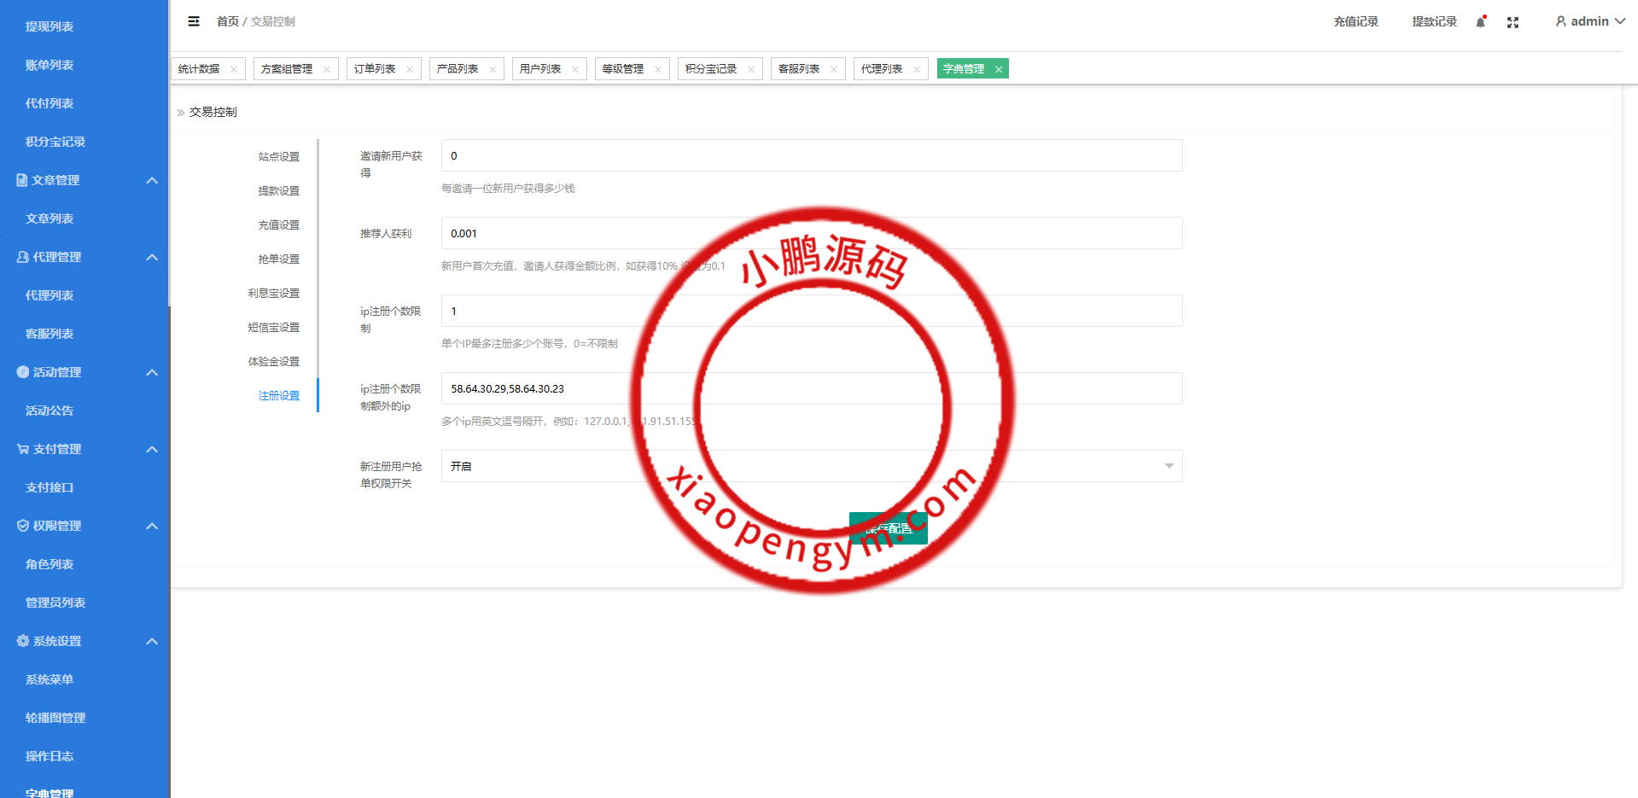Collapse the 活动管理 sidebar section
The width and height of the screenshot is (1638, 798).
pyautogui.click(x=152, y=372)
